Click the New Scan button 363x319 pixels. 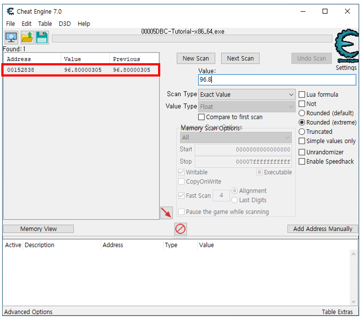click(196, 58)
